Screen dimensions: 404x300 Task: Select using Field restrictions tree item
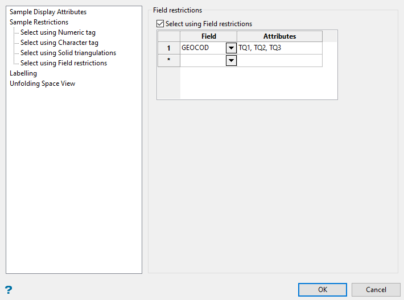point(63,63)
